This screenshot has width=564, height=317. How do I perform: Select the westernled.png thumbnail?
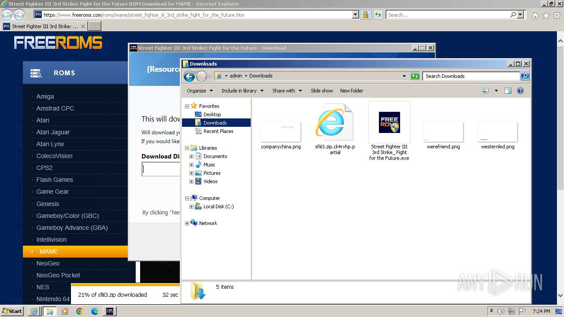(497, 132)
